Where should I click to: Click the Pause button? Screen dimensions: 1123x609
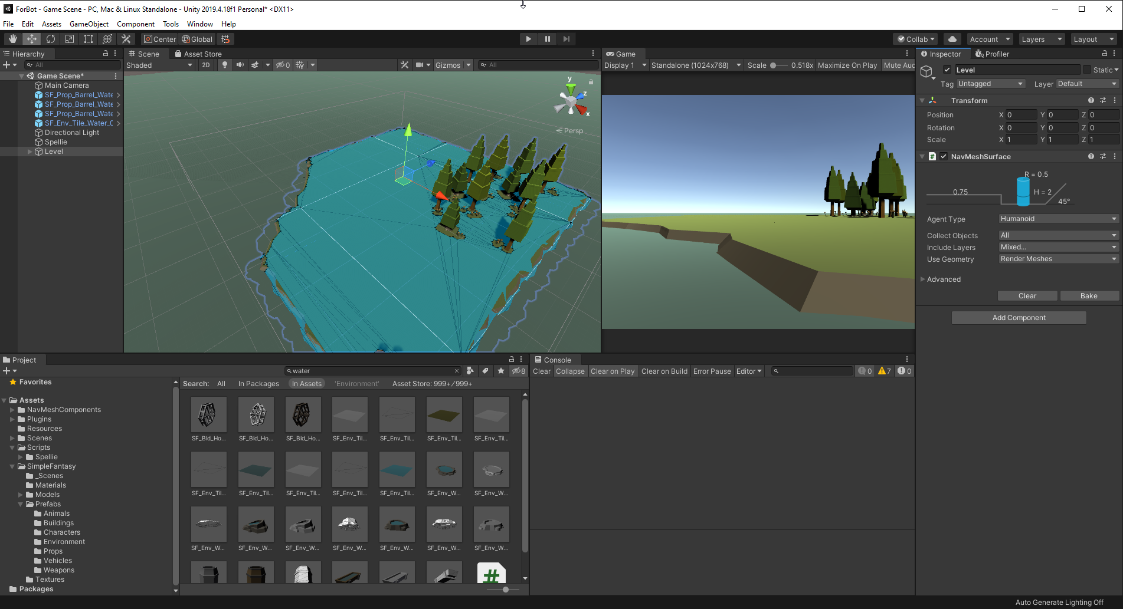click(547, 39)
